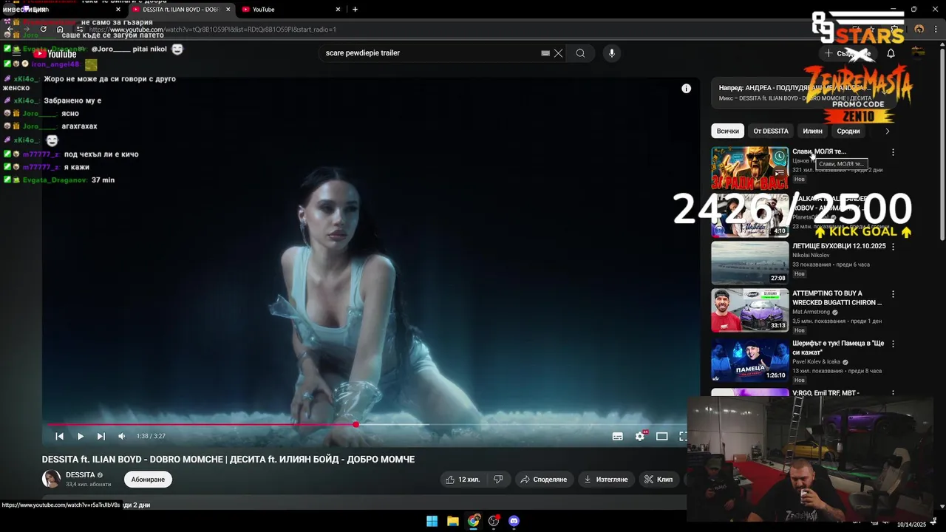The width and height of the screenshot is (946, 532).
Task: Mute the player volume speaker icon
Action: click(122, 437)
